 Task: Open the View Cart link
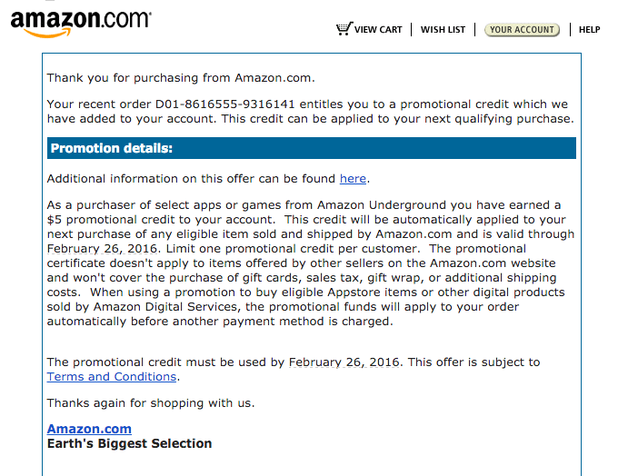378,30
